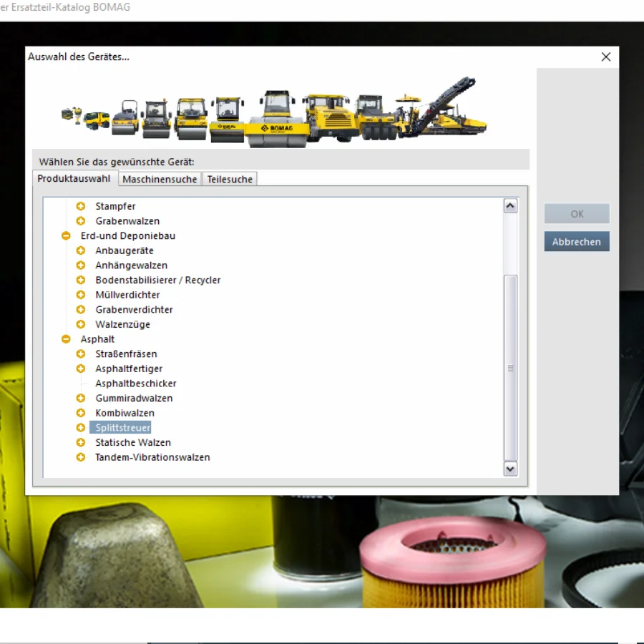Close the Auswahl des Gerätes dialog

pos(606,57)
